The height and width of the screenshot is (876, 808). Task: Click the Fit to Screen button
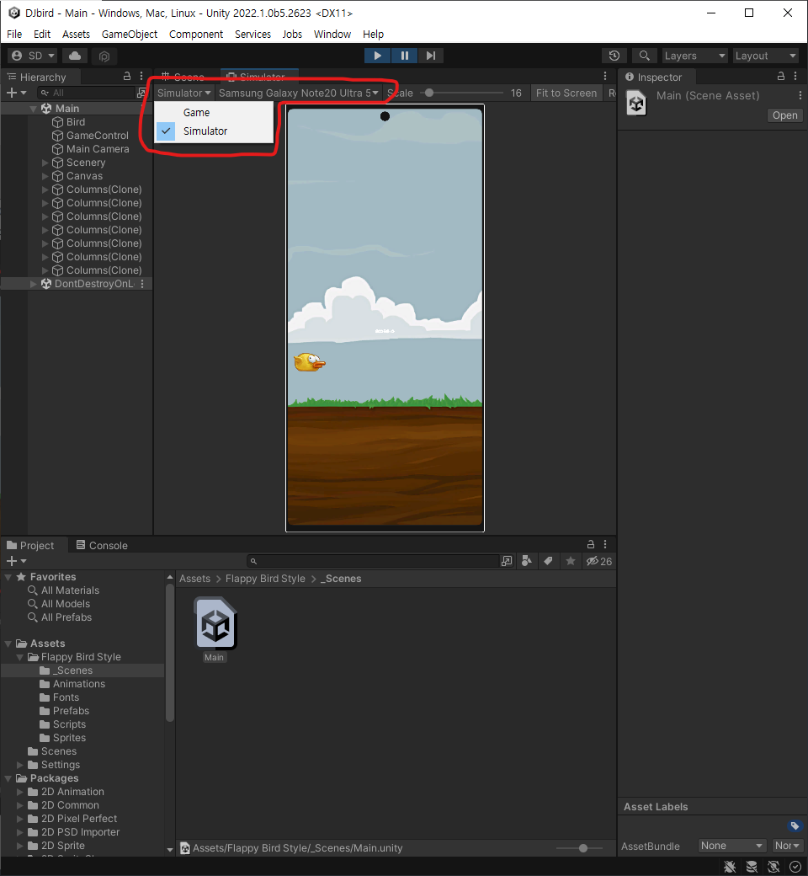pyautogui.click(x=566, y=93)
